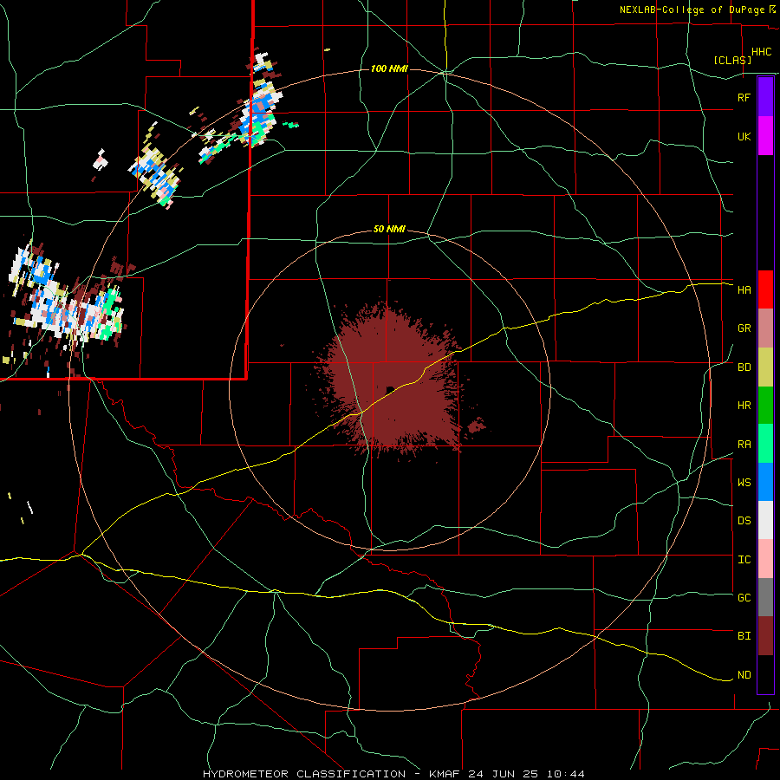Click the yellow-olive BD legend swatch
The image size is (780, 780).
(x=765, y=367)
